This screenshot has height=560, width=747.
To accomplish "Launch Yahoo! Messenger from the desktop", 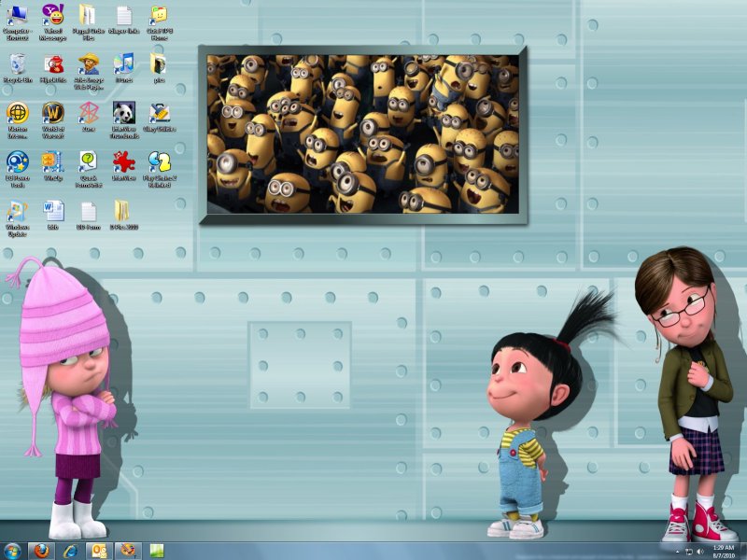I will coord(53,22).
